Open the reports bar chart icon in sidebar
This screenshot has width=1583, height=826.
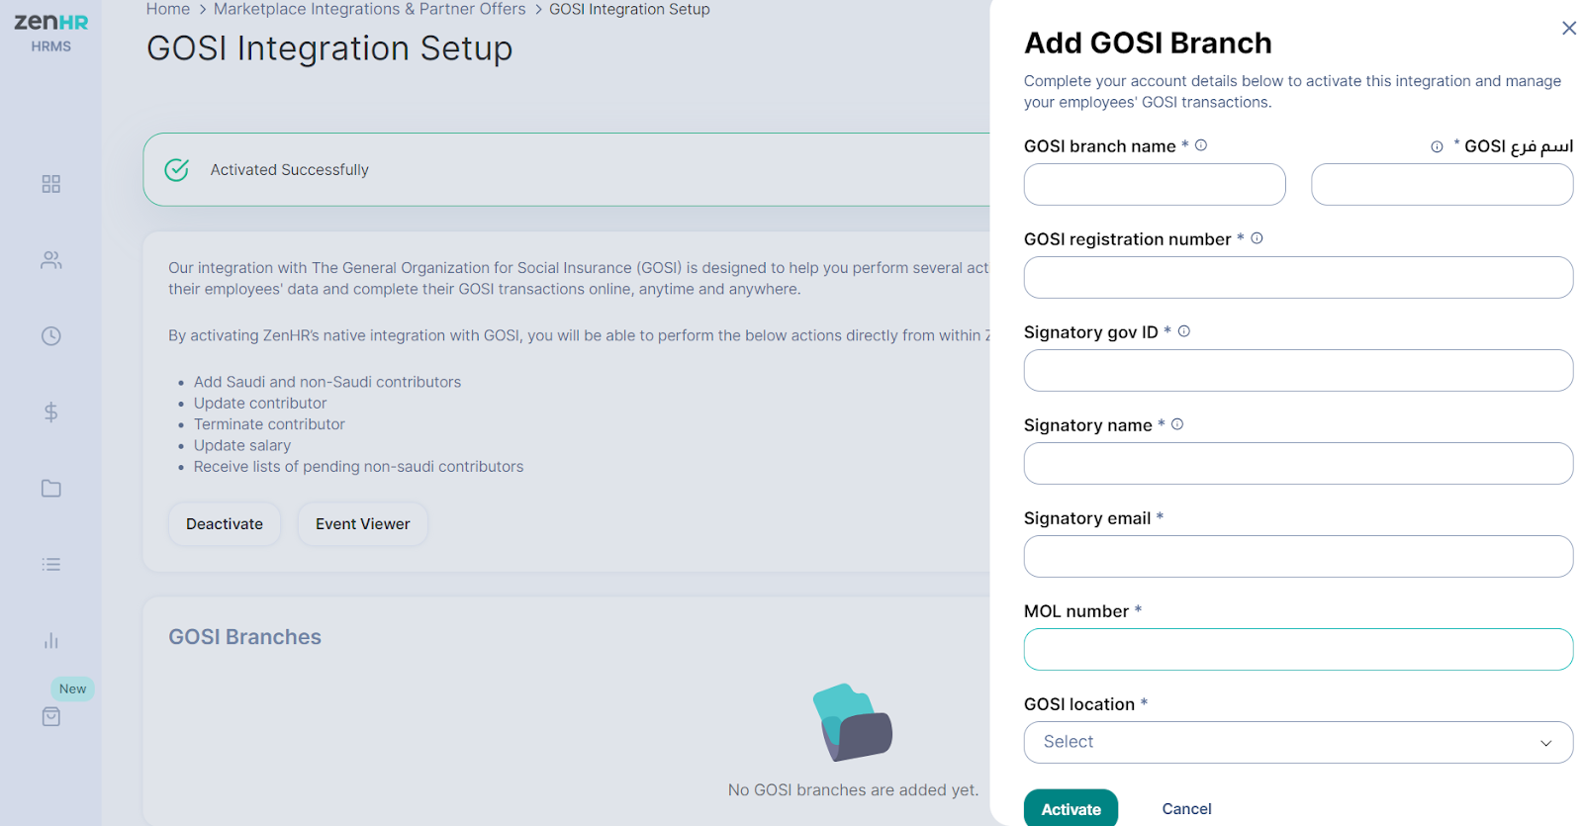click(x=51, y=641)
